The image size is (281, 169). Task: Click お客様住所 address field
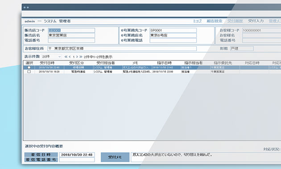[x=122, y=48]
